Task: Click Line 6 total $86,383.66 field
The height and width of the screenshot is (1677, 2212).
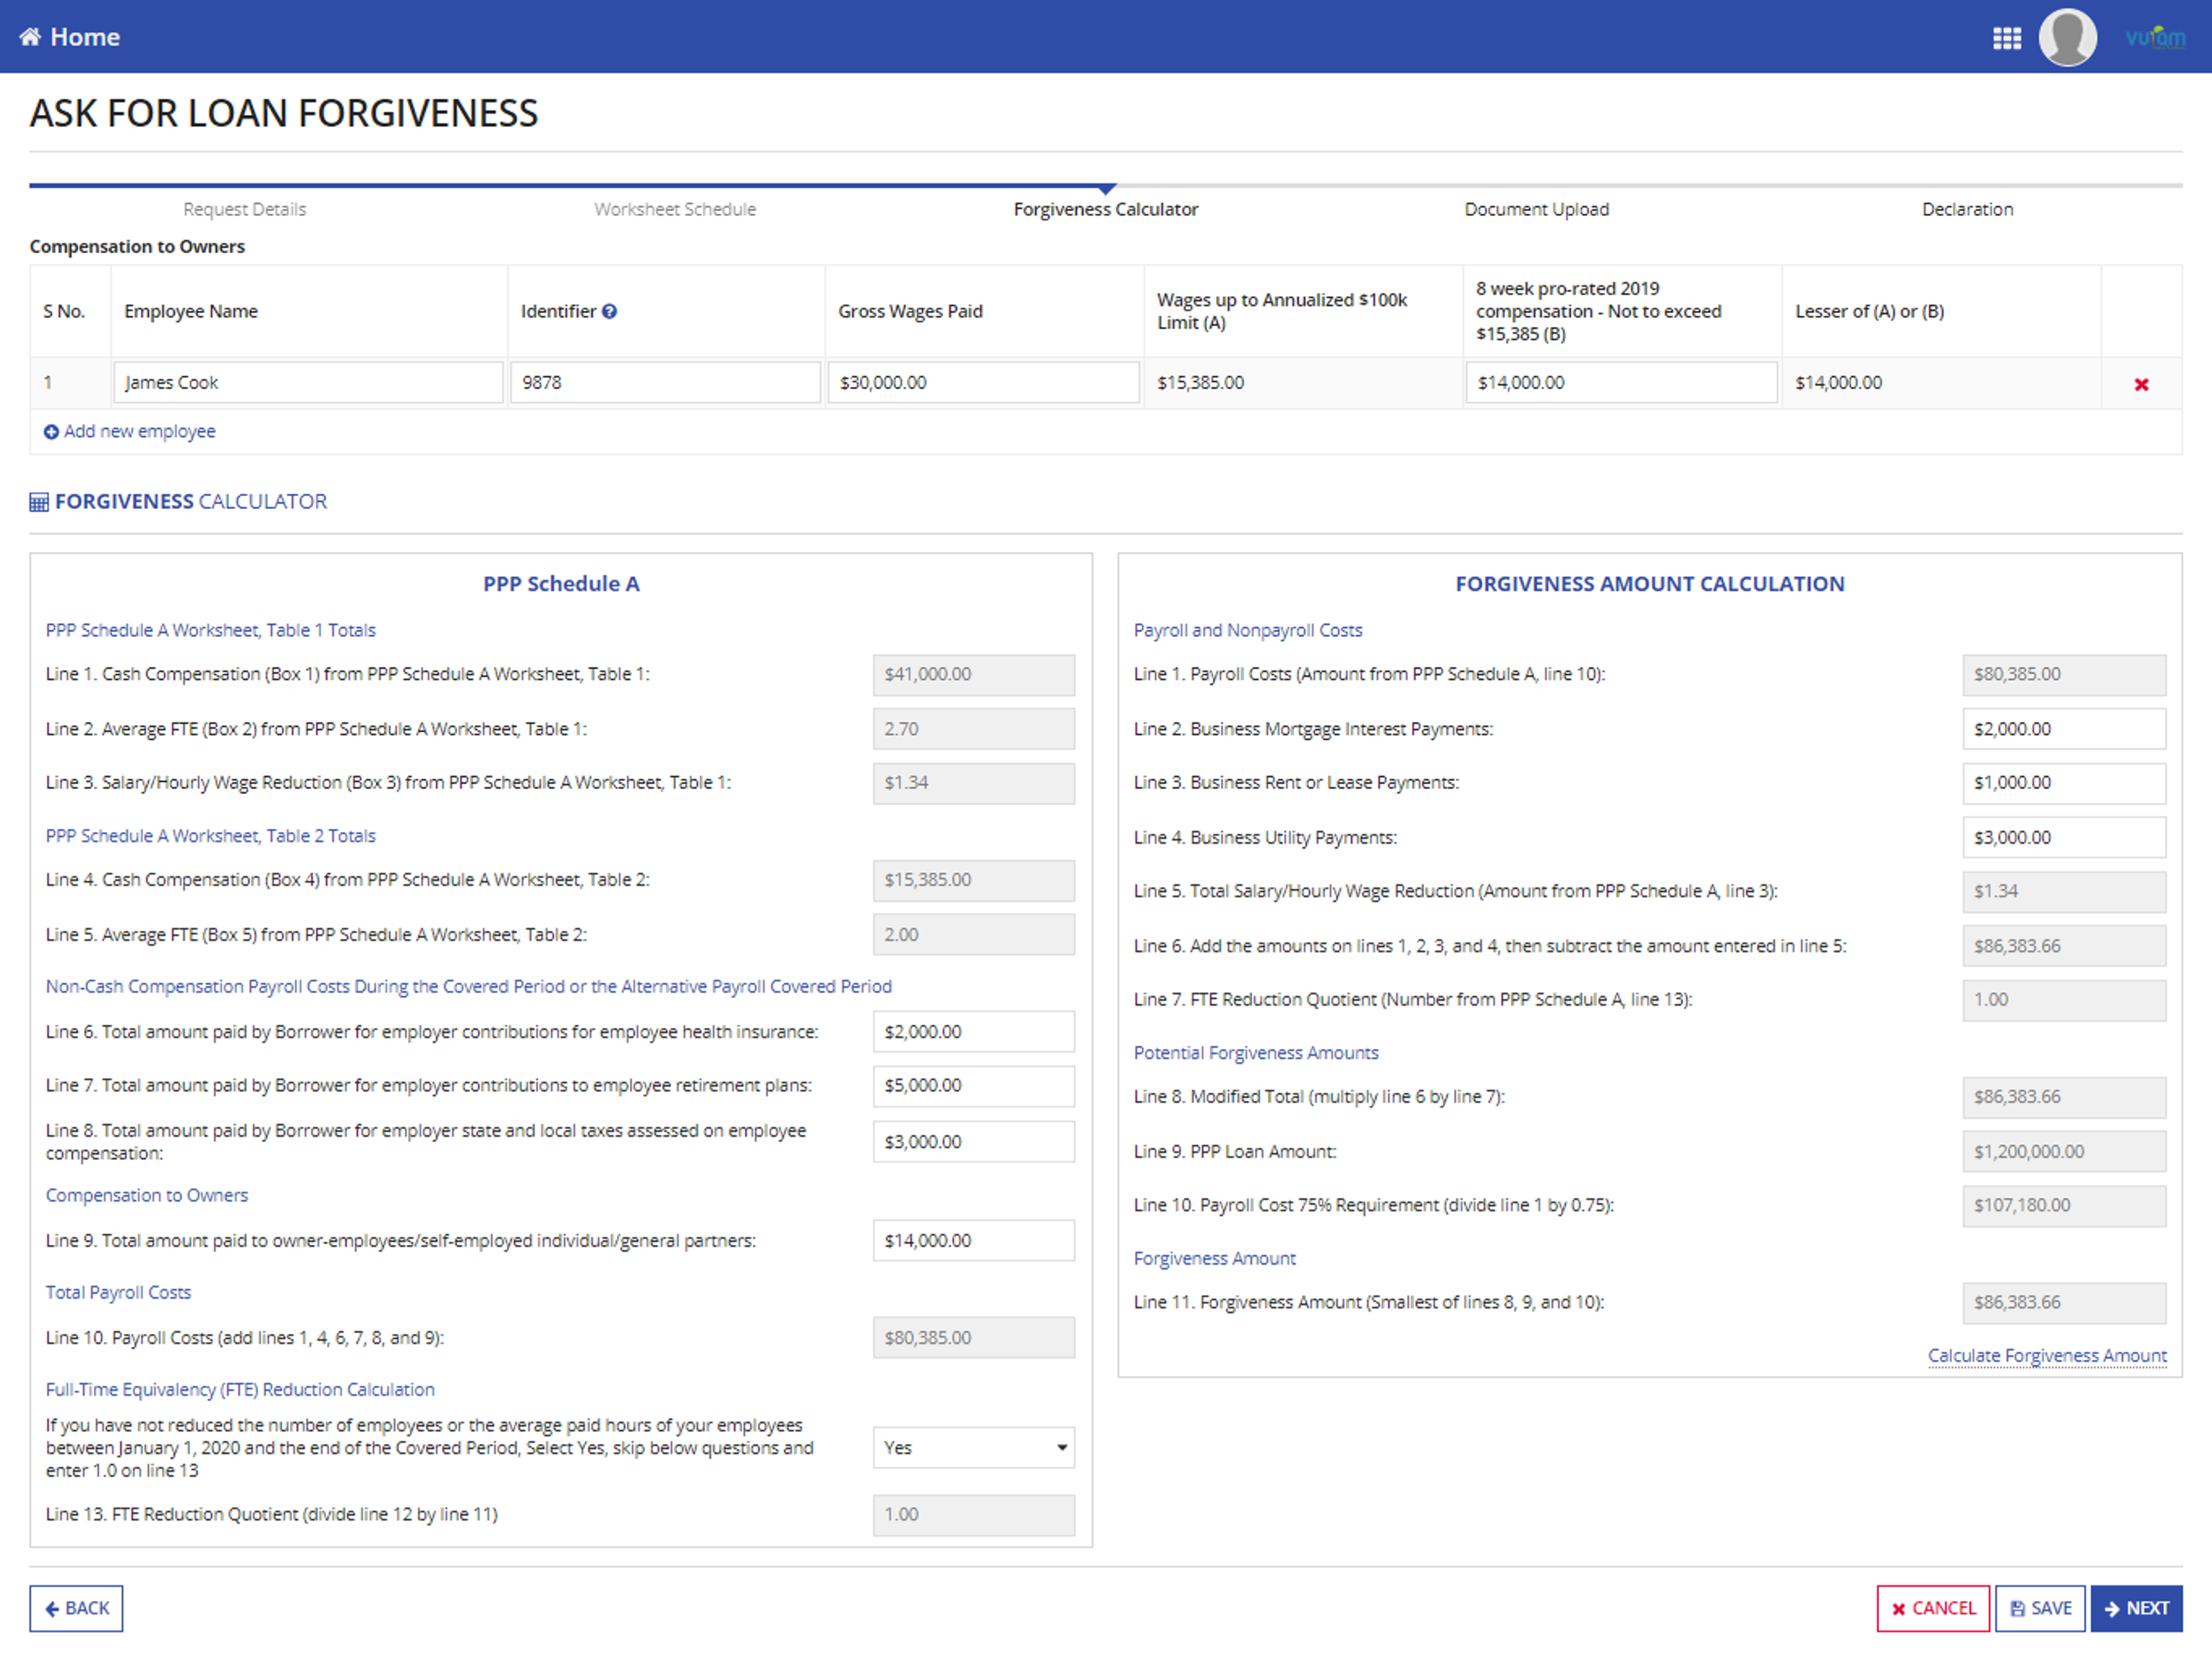Action: tap(2064, 946)
